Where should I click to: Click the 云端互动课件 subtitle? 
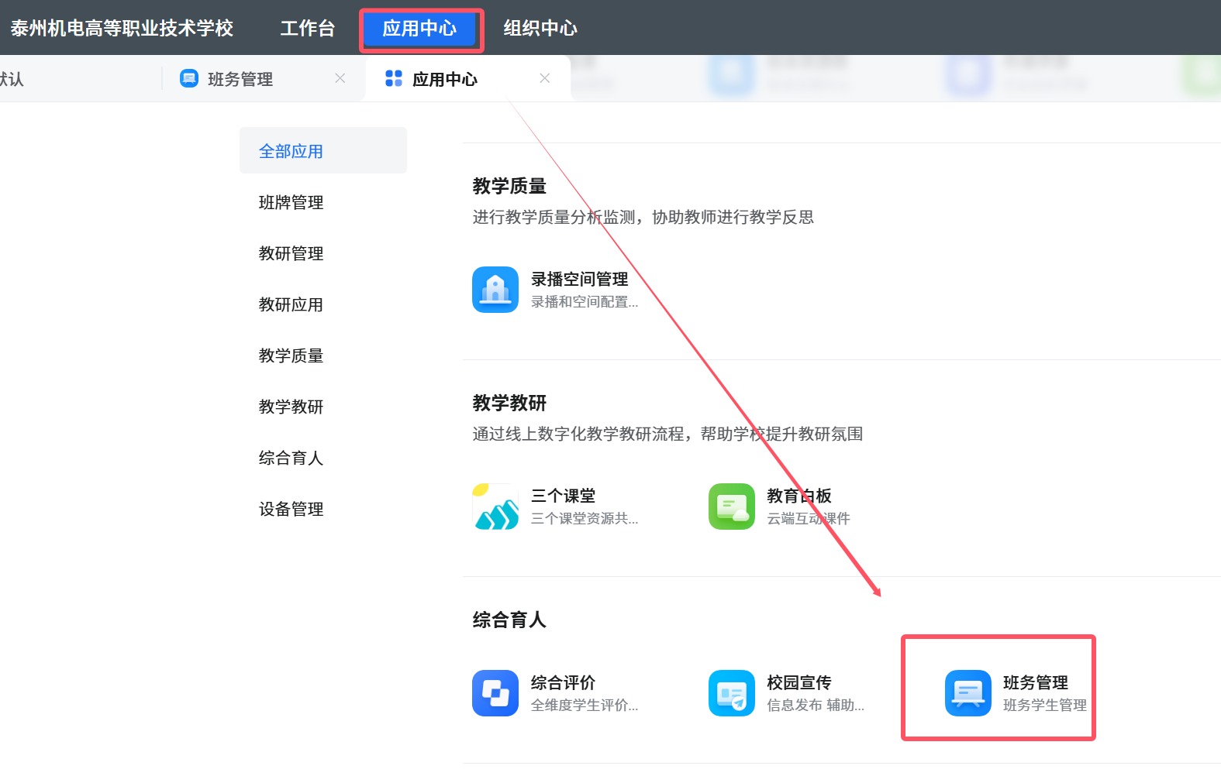tap(809, 518)
